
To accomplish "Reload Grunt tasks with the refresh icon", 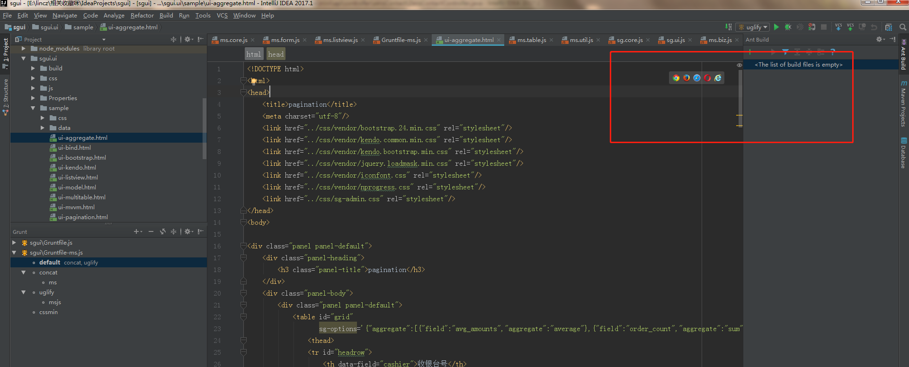I will click(x=162, y=231).
